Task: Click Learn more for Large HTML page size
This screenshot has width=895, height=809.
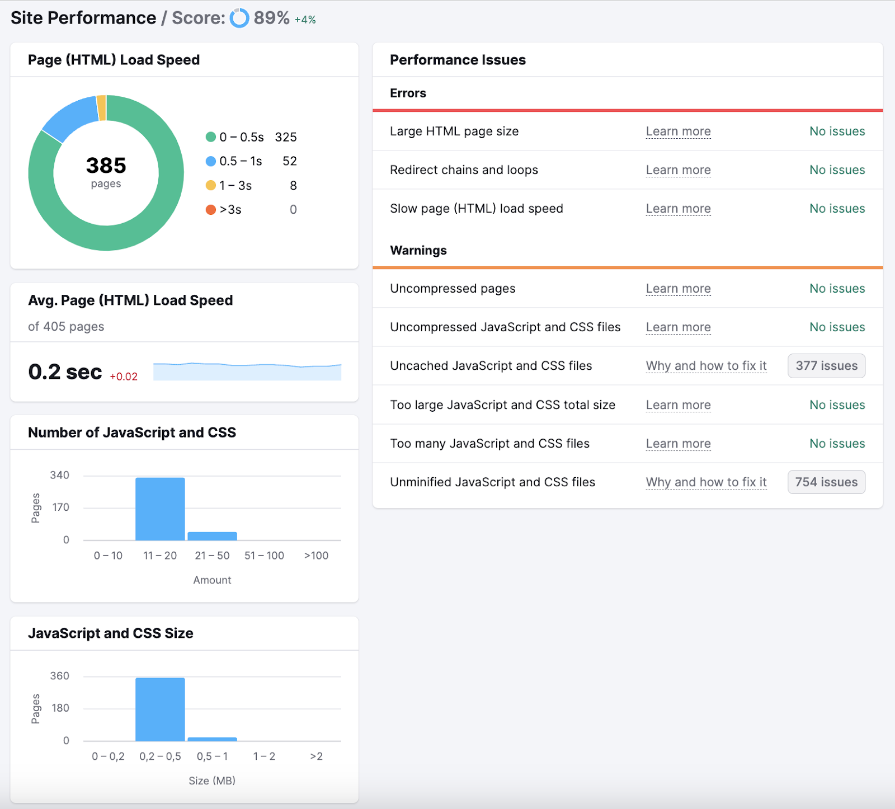Action: [678, 131]
